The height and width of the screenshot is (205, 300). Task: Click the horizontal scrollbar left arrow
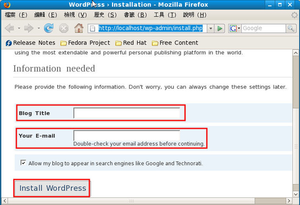(x=4, y=201)
